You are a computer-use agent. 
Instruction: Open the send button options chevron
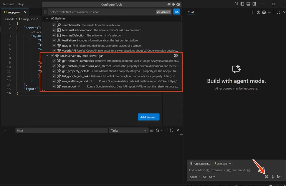pos(282,177)
